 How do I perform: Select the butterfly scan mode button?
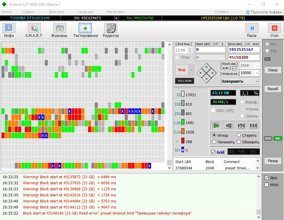point(253,126)
